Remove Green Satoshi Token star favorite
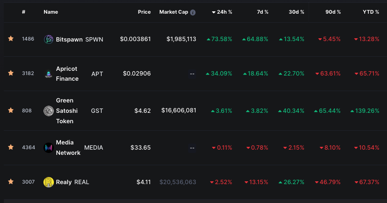The image size is (387, 203). point(10,110)
